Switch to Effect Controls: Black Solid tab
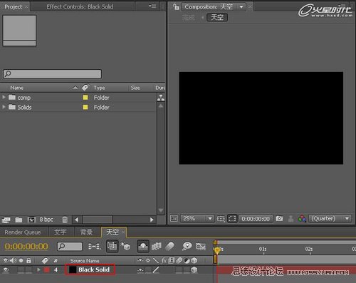 [80, 6]
